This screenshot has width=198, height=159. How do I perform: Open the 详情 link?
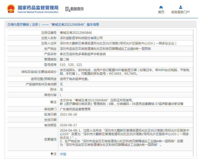[63, 154]
